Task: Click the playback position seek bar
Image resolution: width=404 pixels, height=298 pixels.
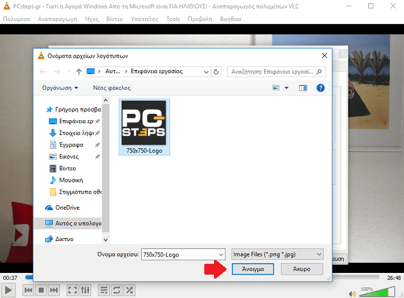Action: point(202,277)
